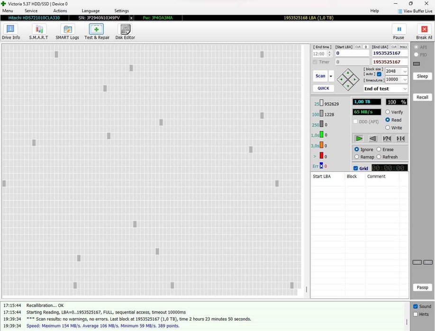Screen dimensions: 435x331
Task: Click the 100 gray block swatch
Action: pos(321,114)
